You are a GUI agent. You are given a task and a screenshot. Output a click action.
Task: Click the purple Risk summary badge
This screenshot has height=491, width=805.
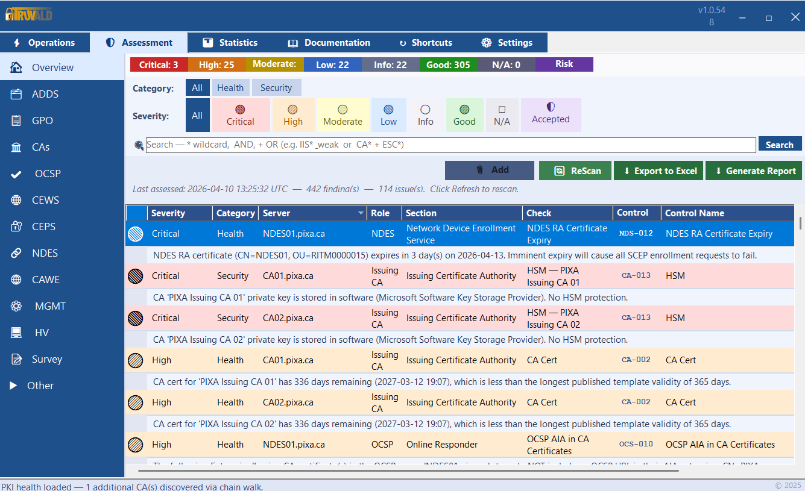pyautogui.click(x=564, y=64)
